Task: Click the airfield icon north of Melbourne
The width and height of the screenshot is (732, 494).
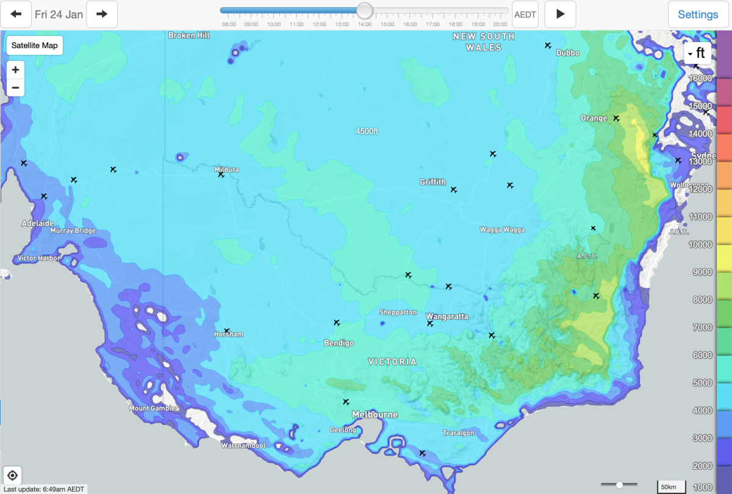Action: click(x=346, y=401)
